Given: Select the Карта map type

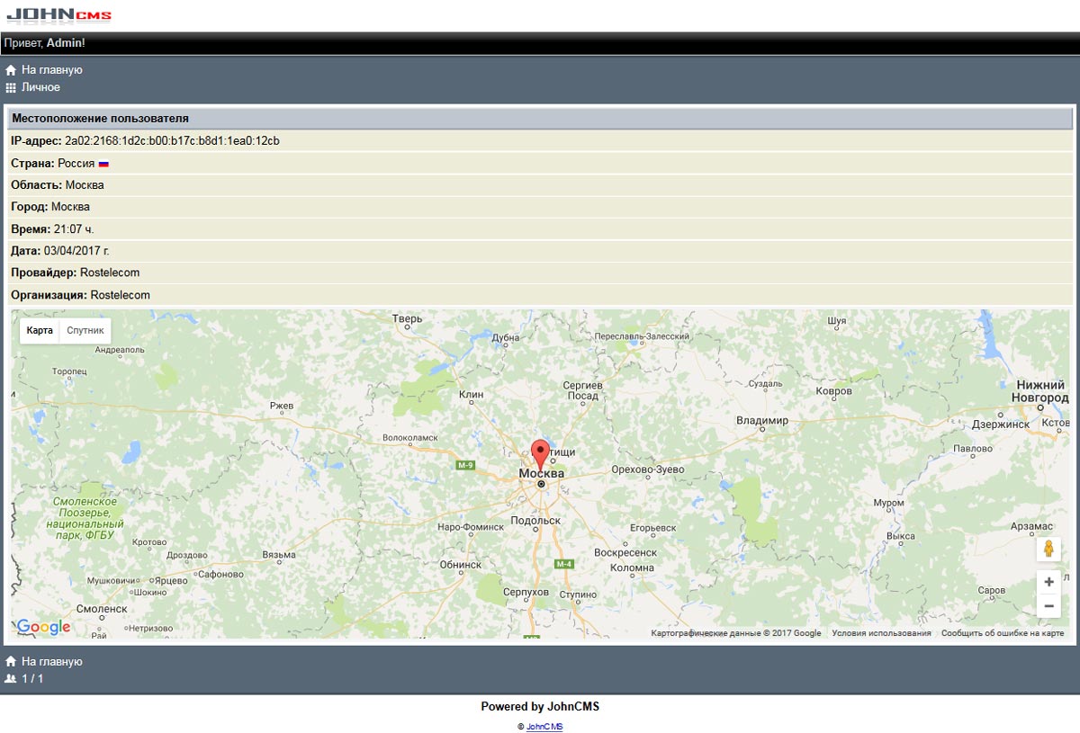Looking at the screenshot, I should point(40,331).
